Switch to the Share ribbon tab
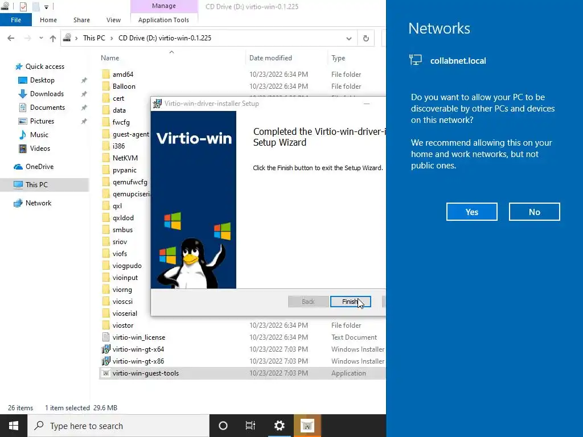Viewport: 583px width, 437px height. tap(81, 20)
